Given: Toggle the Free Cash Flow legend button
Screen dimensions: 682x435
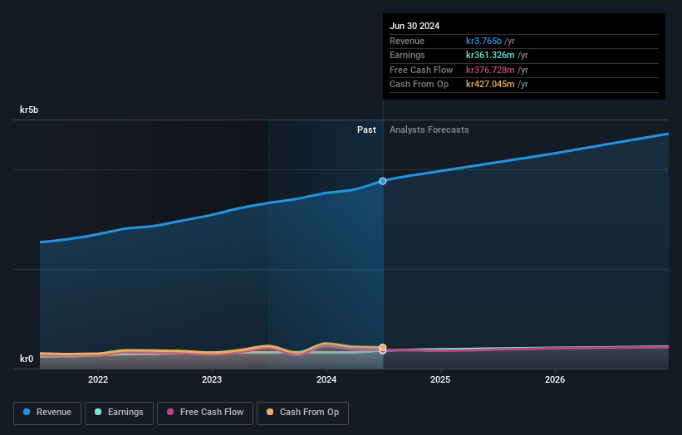Looking at the screenshot, I should coord(205,413).
